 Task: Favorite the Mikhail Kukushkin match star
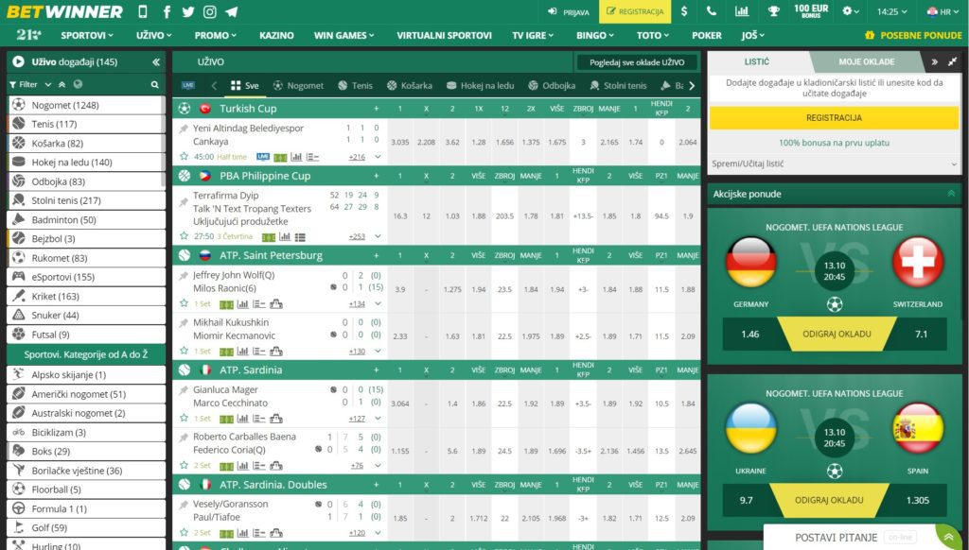(184, 352)
